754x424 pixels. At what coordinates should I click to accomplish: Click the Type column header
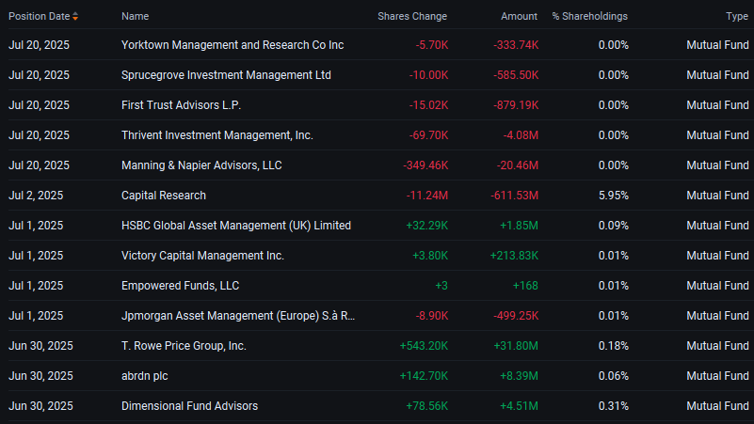[737, 16]
